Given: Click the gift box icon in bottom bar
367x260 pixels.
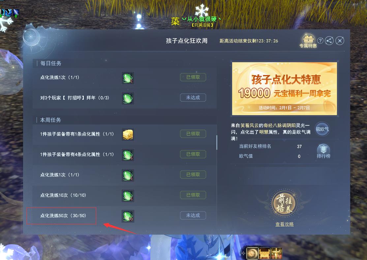Looking at the screenshot, I should pyautogui.click(x=276, y=253).
